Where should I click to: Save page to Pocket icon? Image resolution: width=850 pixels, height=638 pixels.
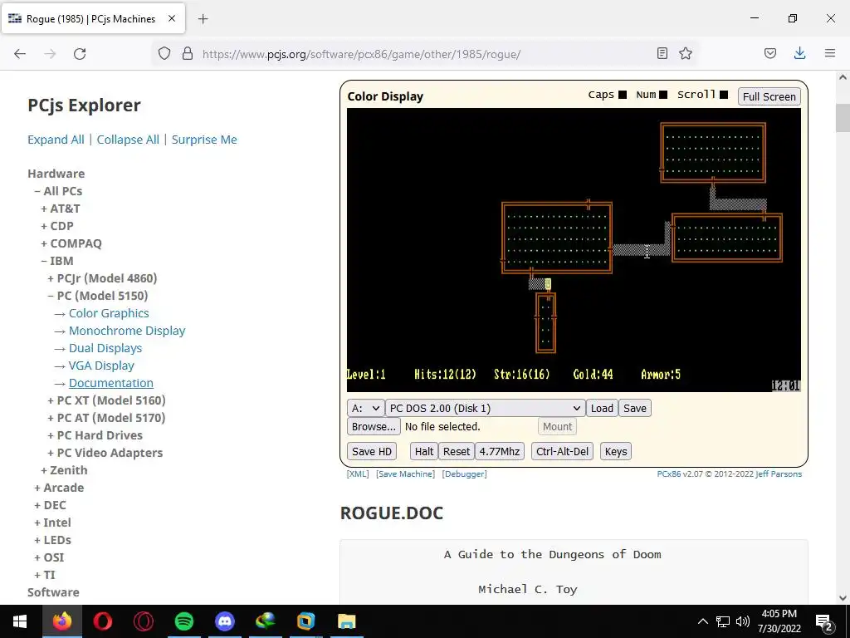[770, 53]
